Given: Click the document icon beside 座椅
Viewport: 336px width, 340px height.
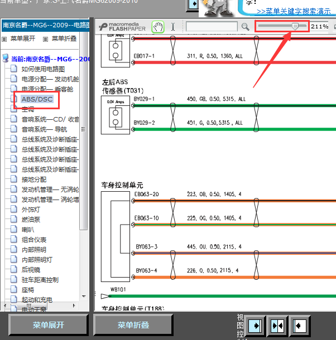Looking at the screenshot, I should 14,289.
